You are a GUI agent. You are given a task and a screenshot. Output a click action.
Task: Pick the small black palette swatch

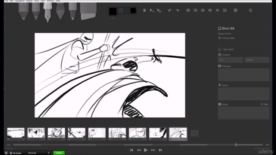point(133,10)
